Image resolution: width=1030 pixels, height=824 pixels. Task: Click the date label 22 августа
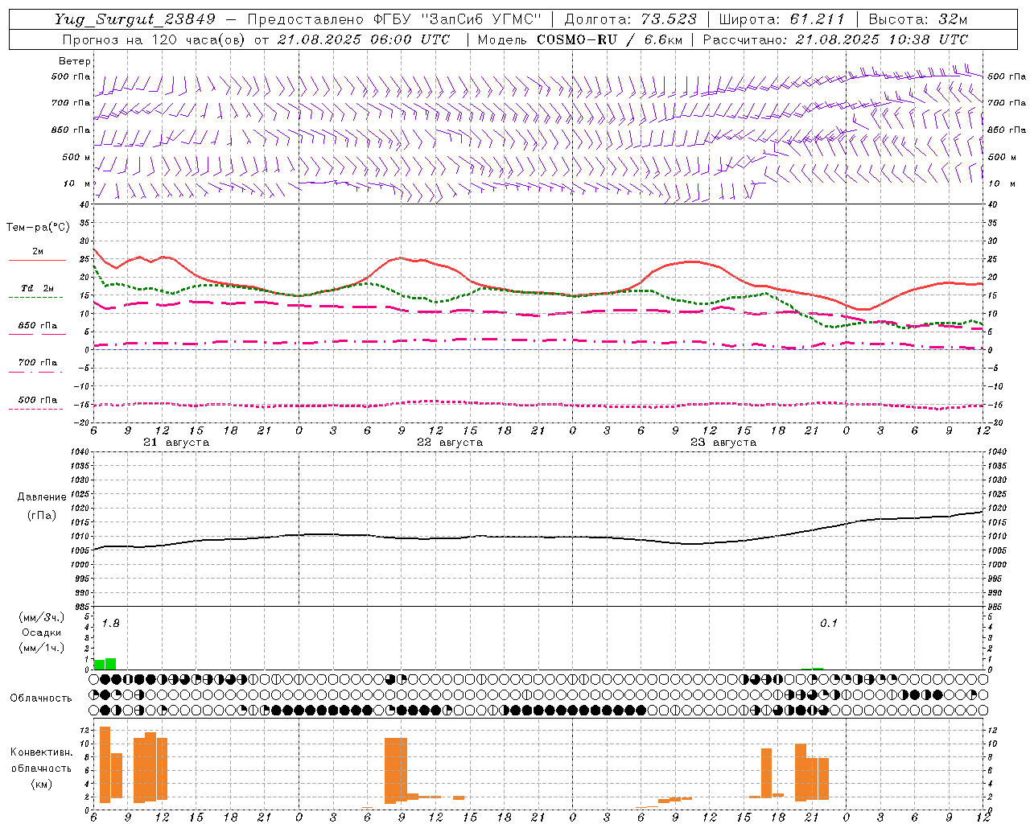[450, 443]
